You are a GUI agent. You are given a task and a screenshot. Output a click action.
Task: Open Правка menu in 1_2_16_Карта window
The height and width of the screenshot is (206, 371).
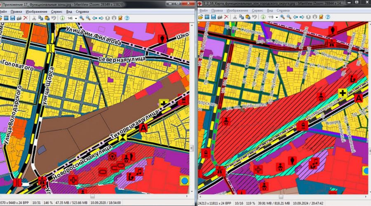[217, 10]
